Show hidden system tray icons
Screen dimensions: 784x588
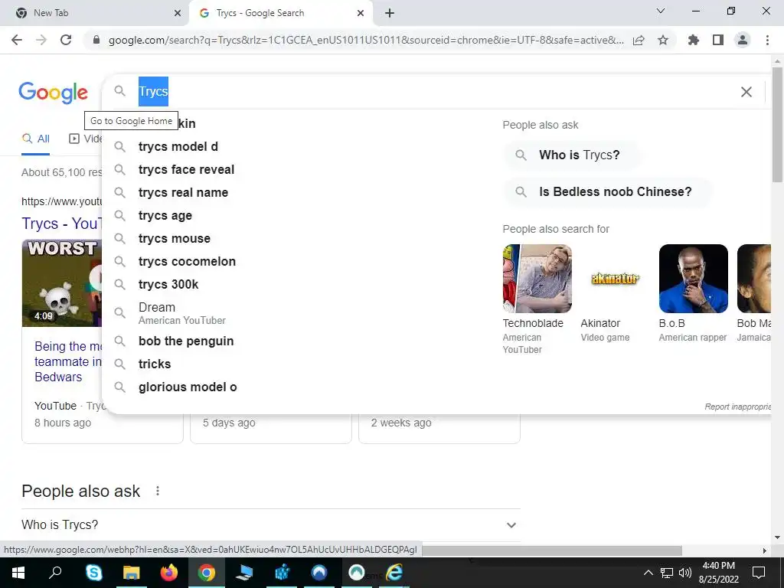(x=648, y=573)
